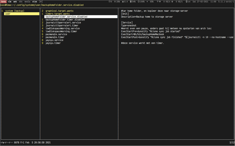Expand the graphical.target.wants directory
The height and width of the screenshot is (146, 235).
coord(59,11)
